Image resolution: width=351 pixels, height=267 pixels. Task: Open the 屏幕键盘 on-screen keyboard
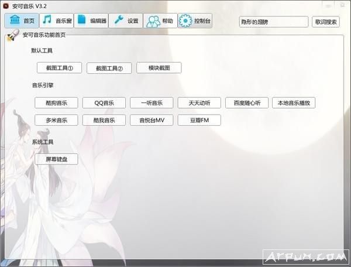(56, 159)
